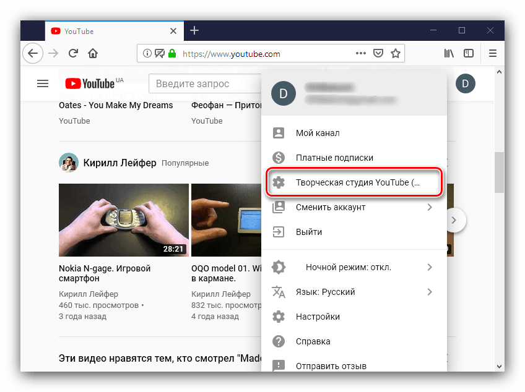Click next arrow of video carousel
The height and width of the screenshot is (392, 525).
[454, 220]
